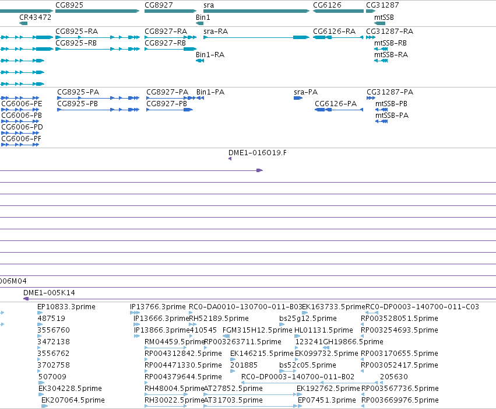This screenshot has width=496, height=409.
Task: Click the sra-RA transcript label
Action: pyautogui.click(x=216, y=32)
